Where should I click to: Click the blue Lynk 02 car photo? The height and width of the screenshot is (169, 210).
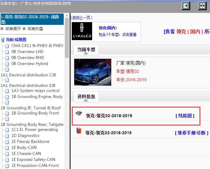(x=93, y=72)
